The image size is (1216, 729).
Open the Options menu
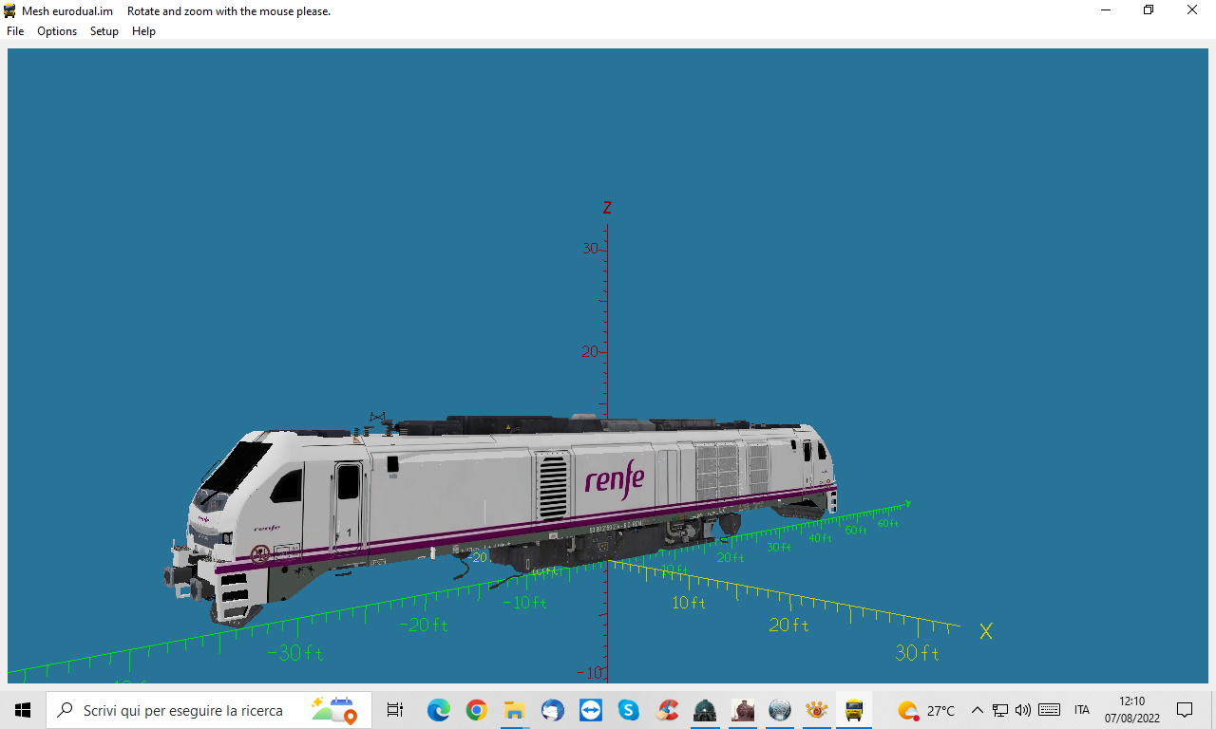[x=57, y=31]
